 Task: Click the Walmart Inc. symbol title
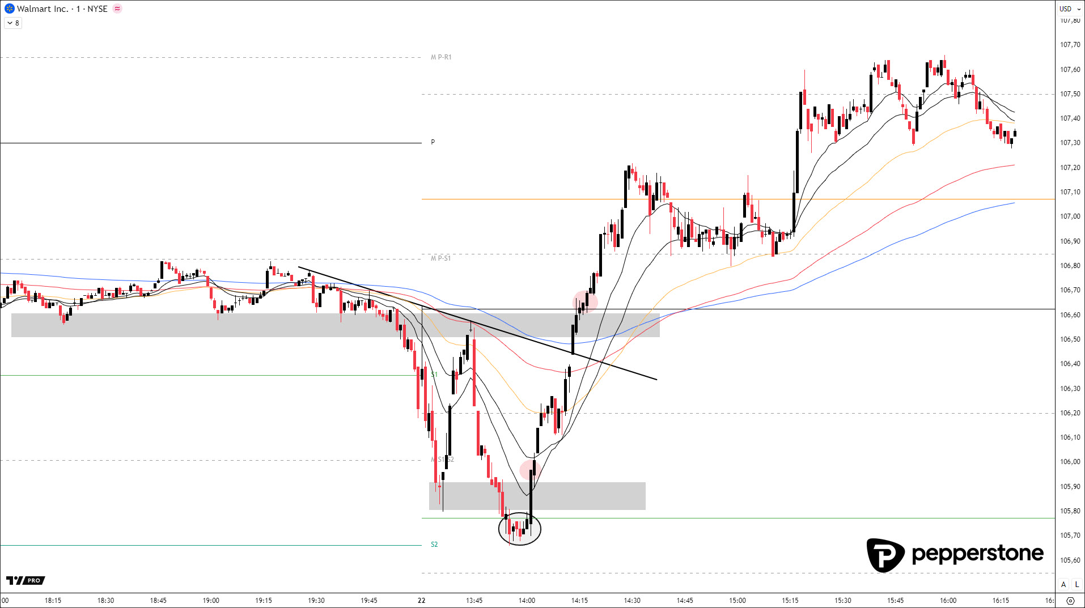pyautogui.click(x=43, y=8)
